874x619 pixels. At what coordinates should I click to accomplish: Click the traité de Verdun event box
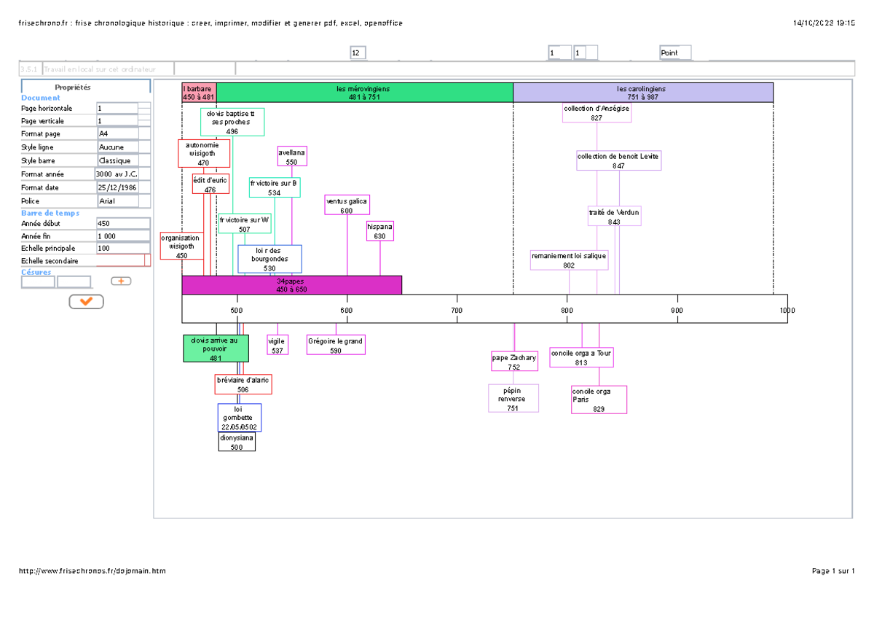click(614, 217)
